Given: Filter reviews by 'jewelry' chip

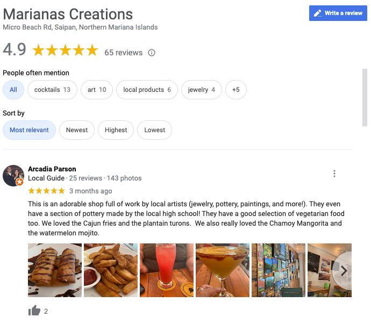Looking at the screenshot, I should tap(202, 90).
